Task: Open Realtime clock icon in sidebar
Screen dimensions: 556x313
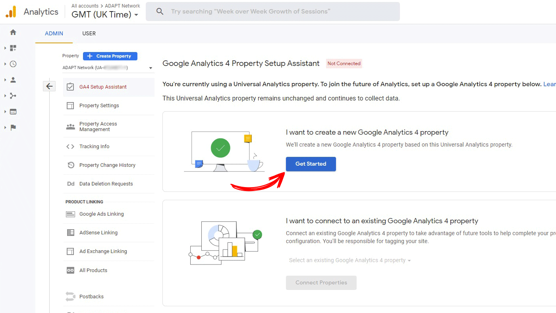Action: pos(13,64)
